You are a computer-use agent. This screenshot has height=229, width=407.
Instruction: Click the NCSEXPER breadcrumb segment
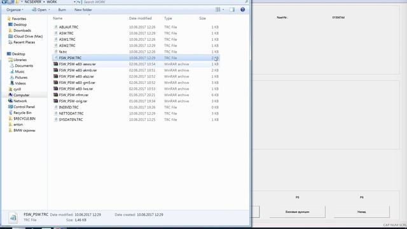click(32, 2)
